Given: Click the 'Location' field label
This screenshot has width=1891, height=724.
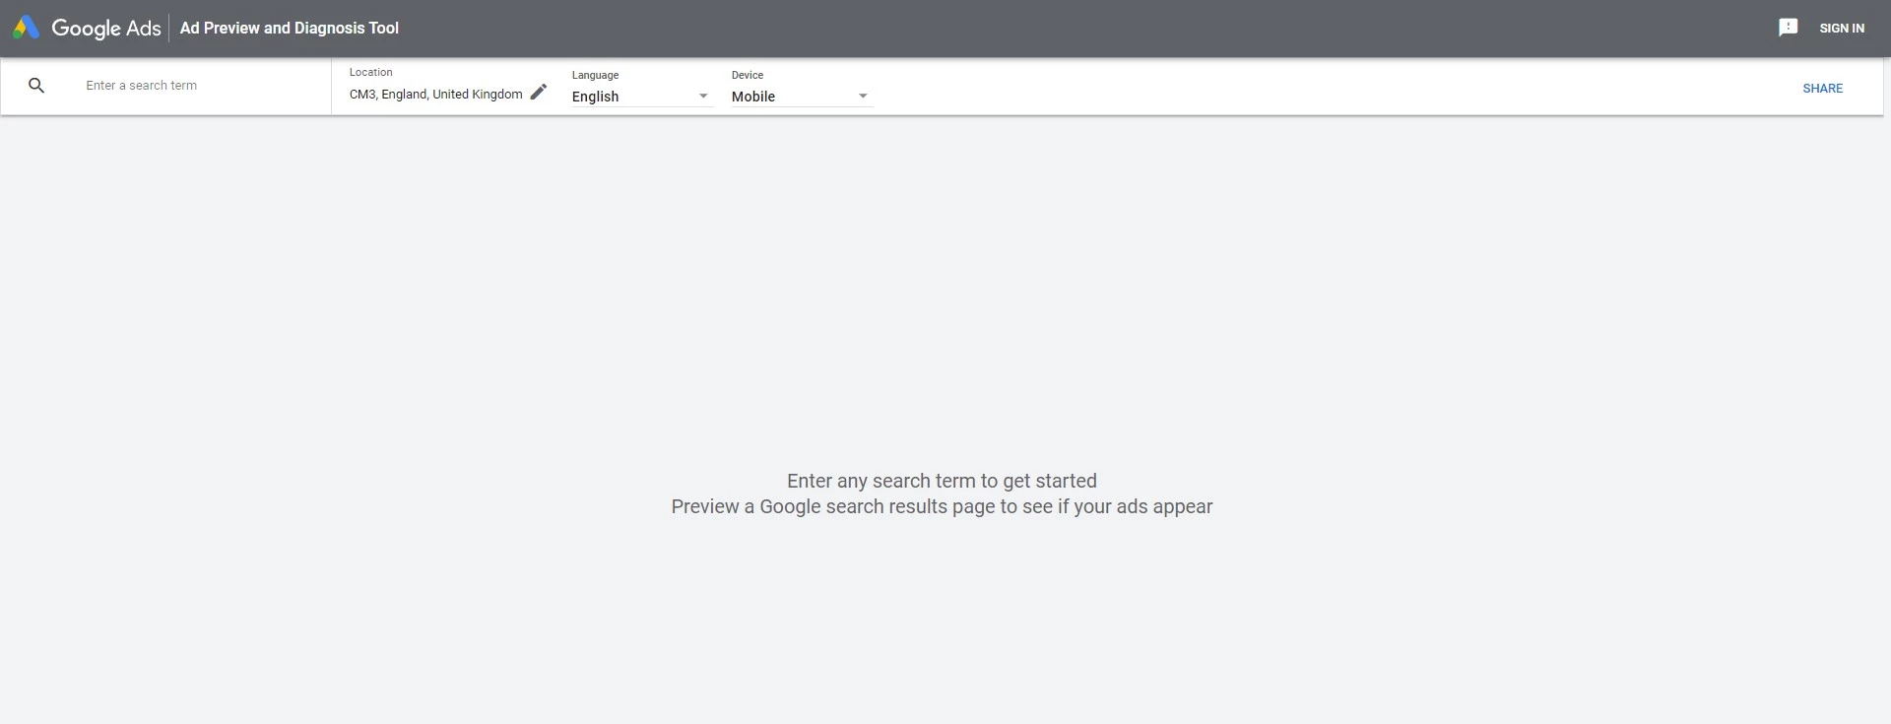Looking at the screenshot, I should point(370,72).
